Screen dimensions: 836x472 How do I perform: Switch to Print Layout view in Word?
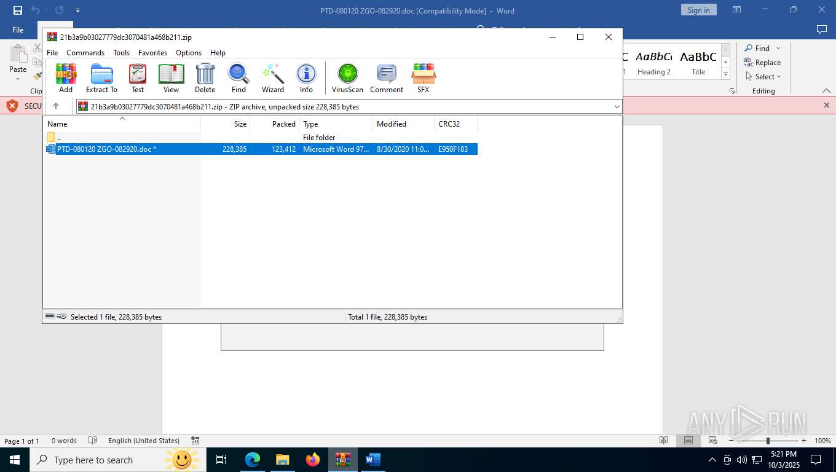[x=688, y=441]
